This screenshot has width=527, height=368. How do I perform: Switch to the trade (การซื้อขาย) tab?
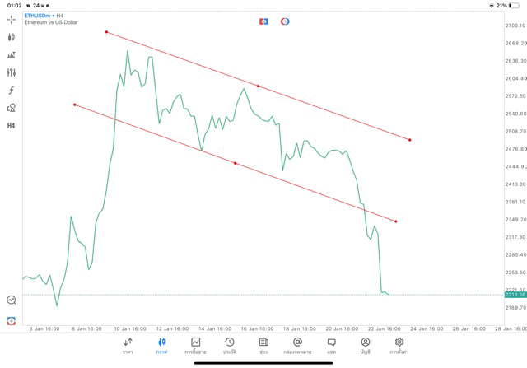click(x=196, y=345)
